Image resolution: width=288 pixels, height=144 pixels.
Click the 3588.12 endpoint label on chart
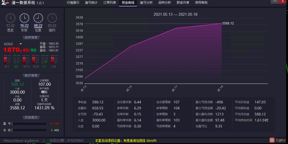coord(228,23)
